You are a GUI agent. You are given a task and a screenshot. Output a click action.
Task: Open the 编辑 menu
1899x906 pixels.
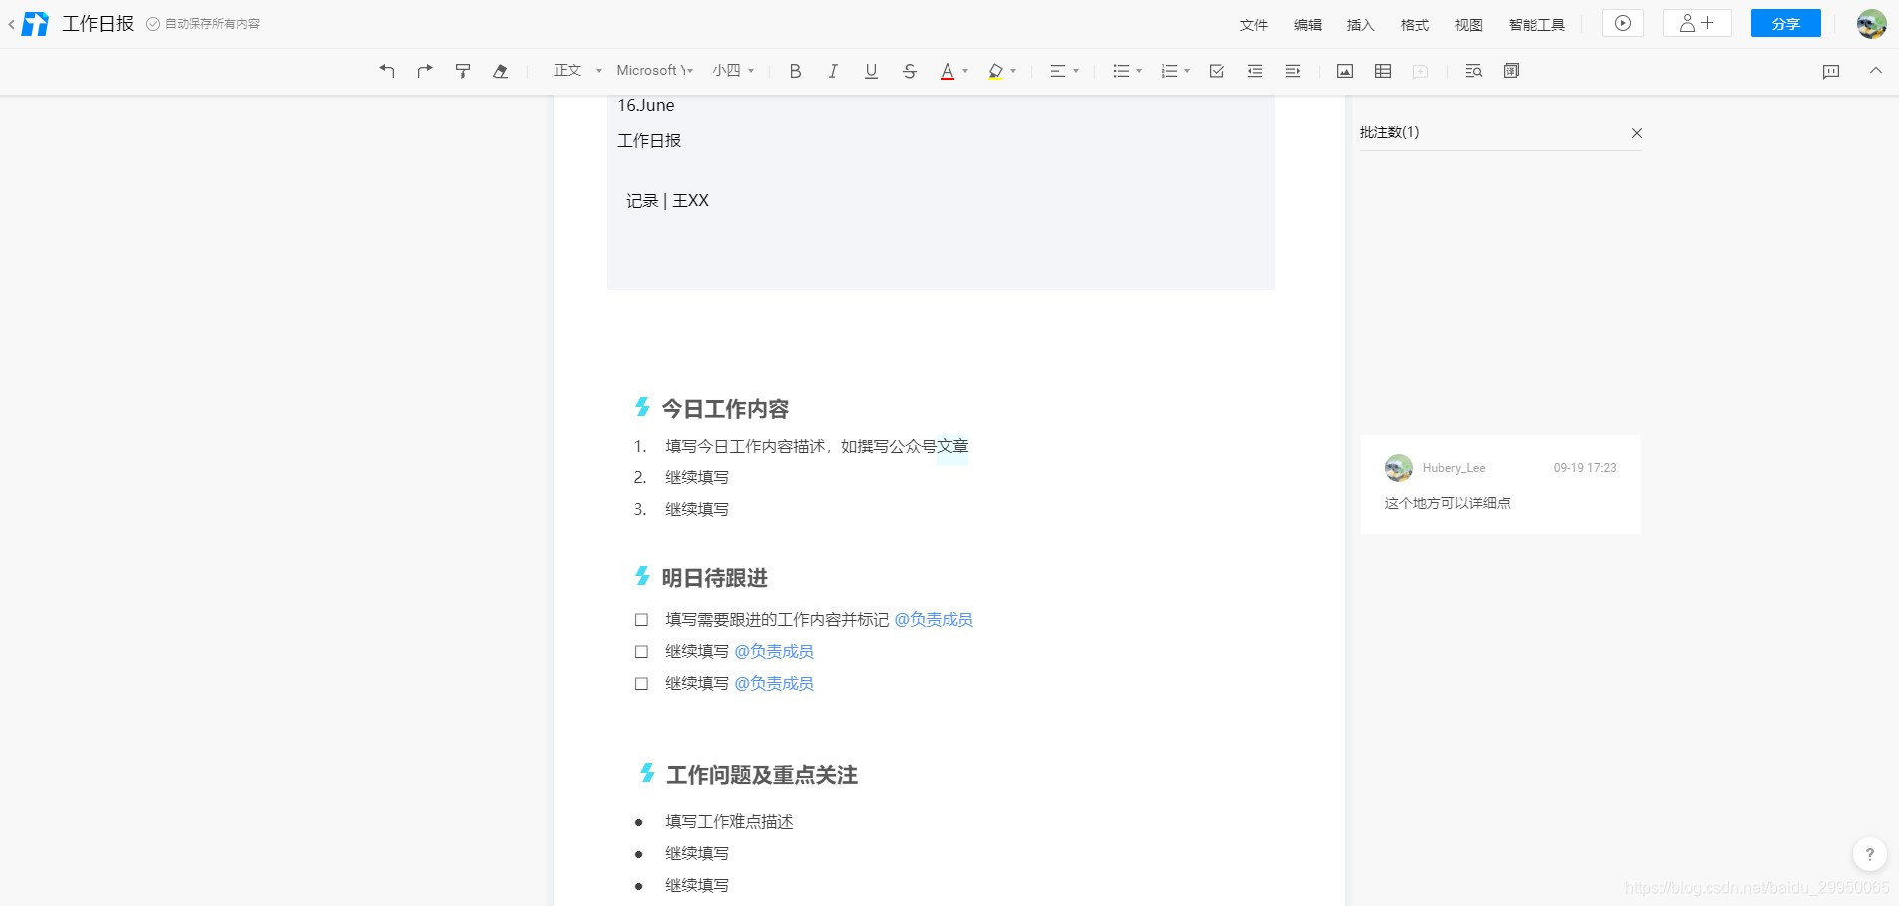pos(1308,25)
